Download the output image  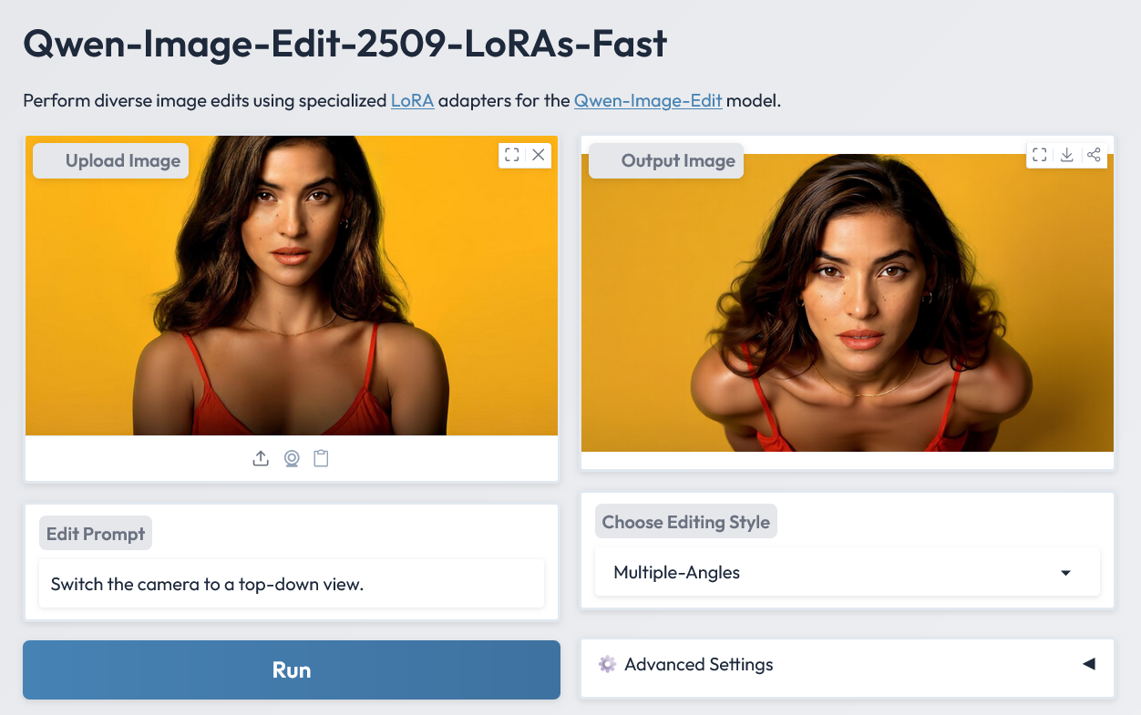pyautogui.click(x=1066, y=155)
